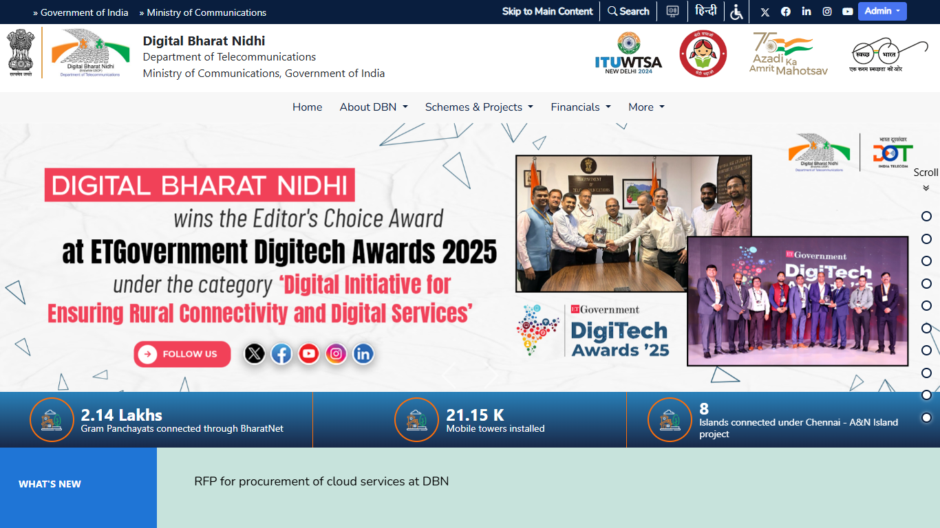Click the DigiTech Awards '25 logo graphic
Screen dimensions: 940x528
[x=593, y=331]
